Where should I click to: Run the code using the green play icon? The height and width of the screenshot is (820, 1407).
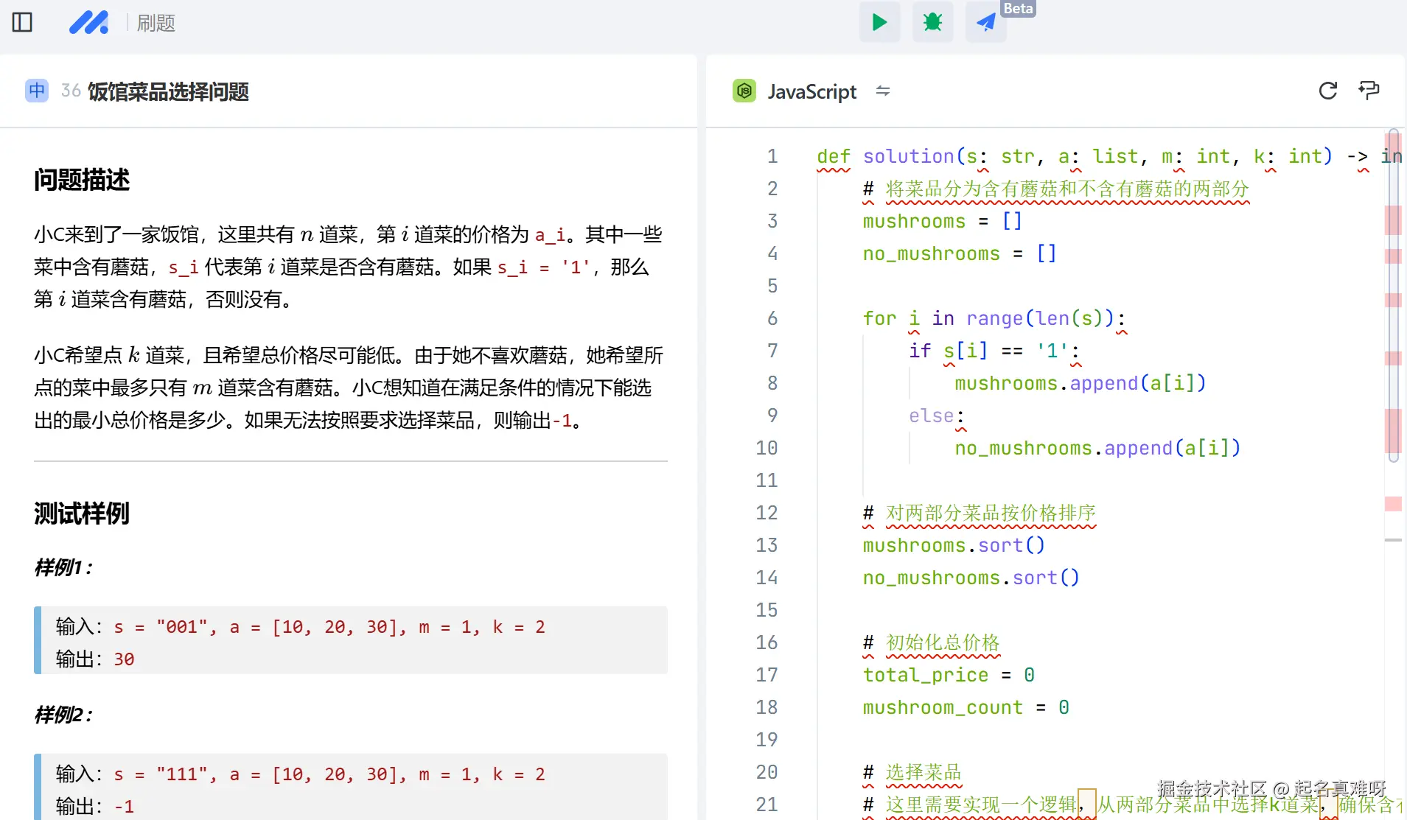pyautogui.click(x=879, y=22)
